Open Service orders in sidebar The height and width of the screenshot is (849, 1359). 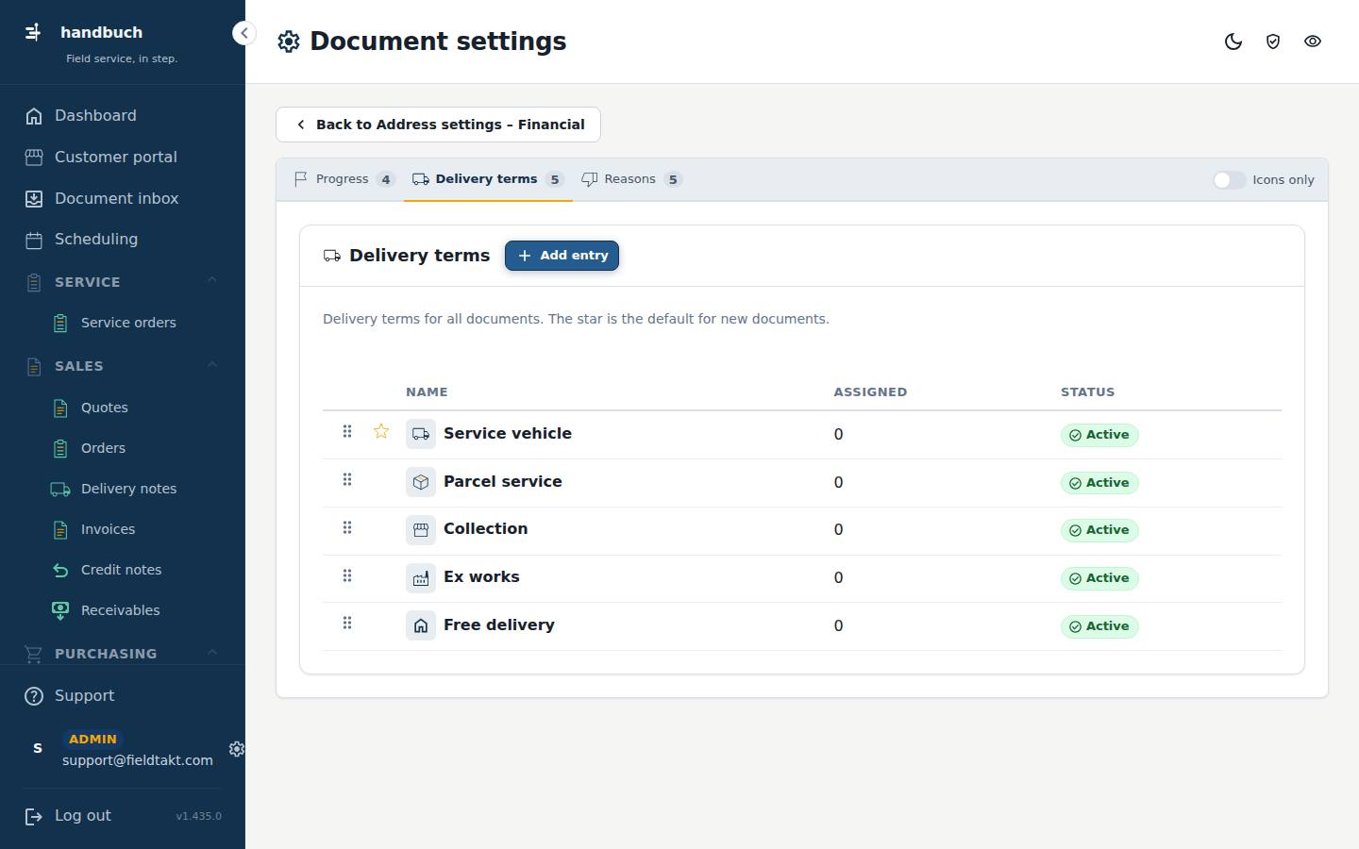pyautogui.click(x=136, y=323)
